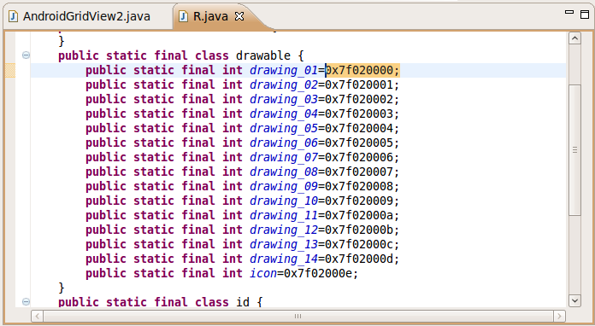The image size is (595, 326).
Task: Click value 0x7f02000a
Action: 359,215
